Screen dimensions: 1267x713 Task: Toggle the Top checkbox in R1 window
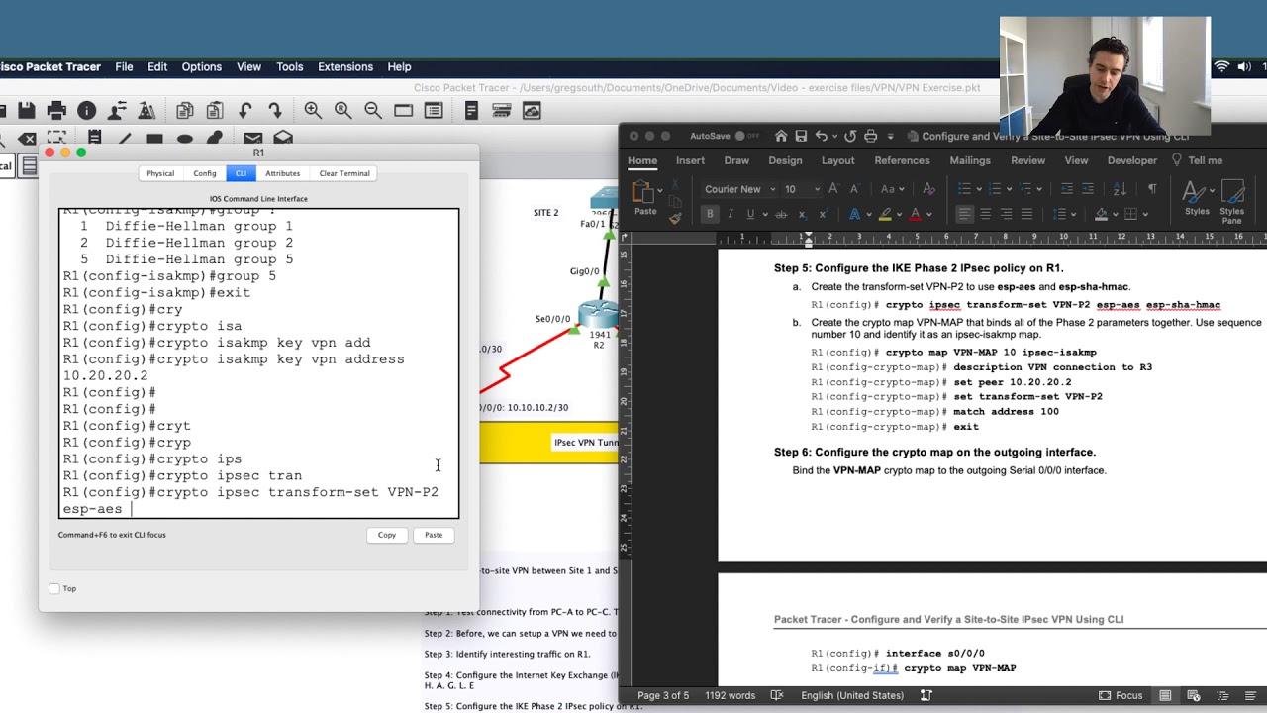[54, 588]
